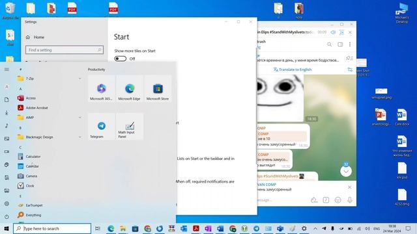This screenshot has width=417, height=234.
Task: Cancel the reply to IVAN COMP
Action: 350,187
